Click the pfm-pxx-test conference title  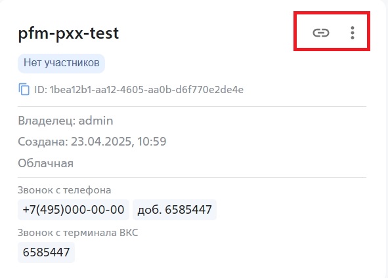(x=68, y=33)
